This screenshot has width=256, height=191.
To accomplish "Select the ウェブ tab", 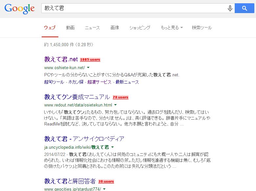I will [x=50, y=28].
